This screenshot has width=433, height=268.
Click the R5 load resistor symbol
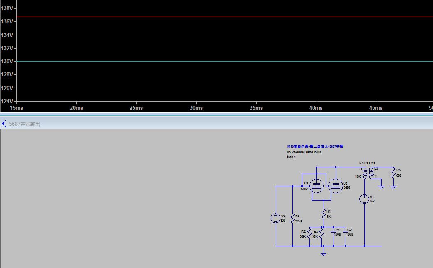click(x=394, y=173)
